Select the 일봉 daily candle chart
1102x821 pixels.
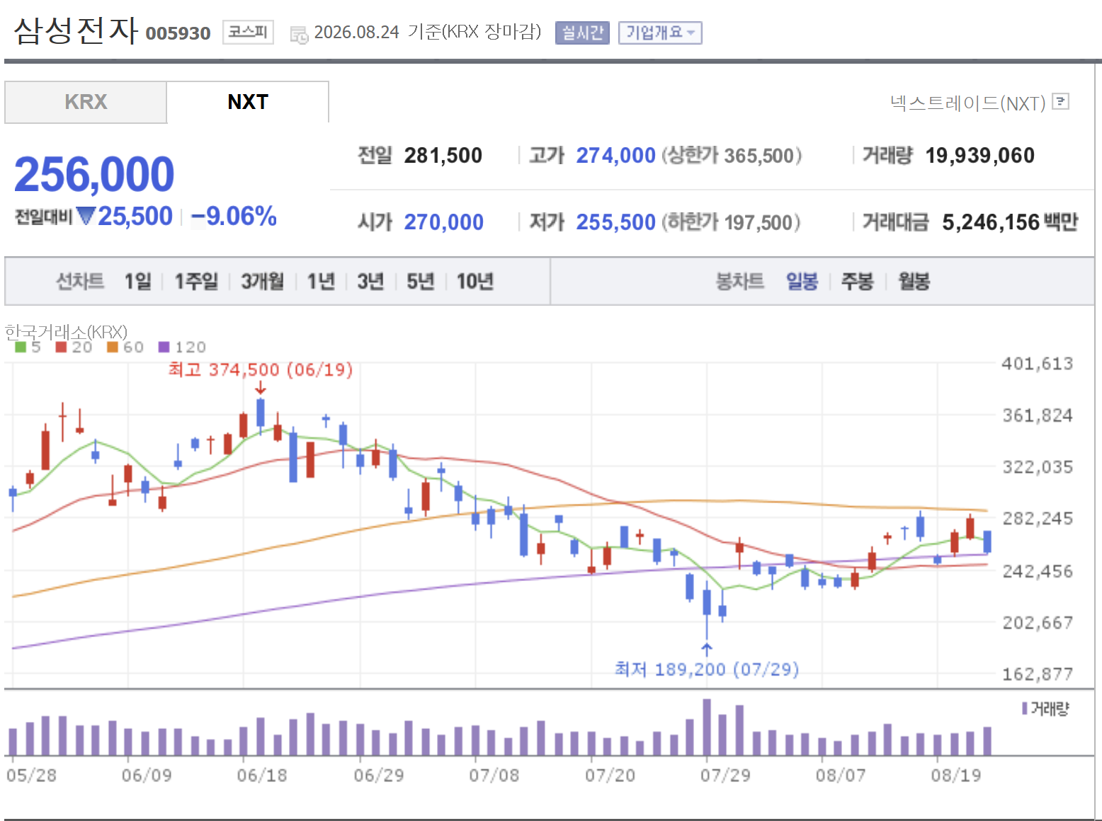[802, 282]
